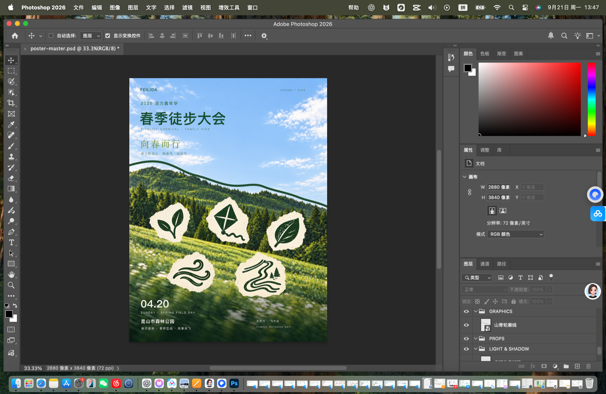Click the 山脊轮廓线 layer thumbnail
Viewport: 606px width, 394px height.
486,325
